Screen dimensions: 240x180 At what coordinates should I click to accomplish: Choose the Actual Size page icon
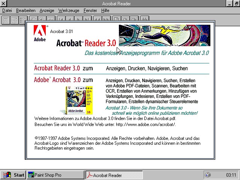(x=117, y=18)
